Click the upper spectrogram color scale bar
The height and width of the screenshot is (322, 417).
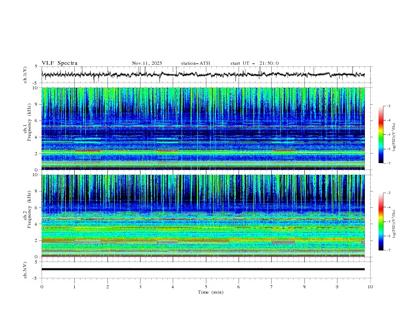[x=381, y=135]
